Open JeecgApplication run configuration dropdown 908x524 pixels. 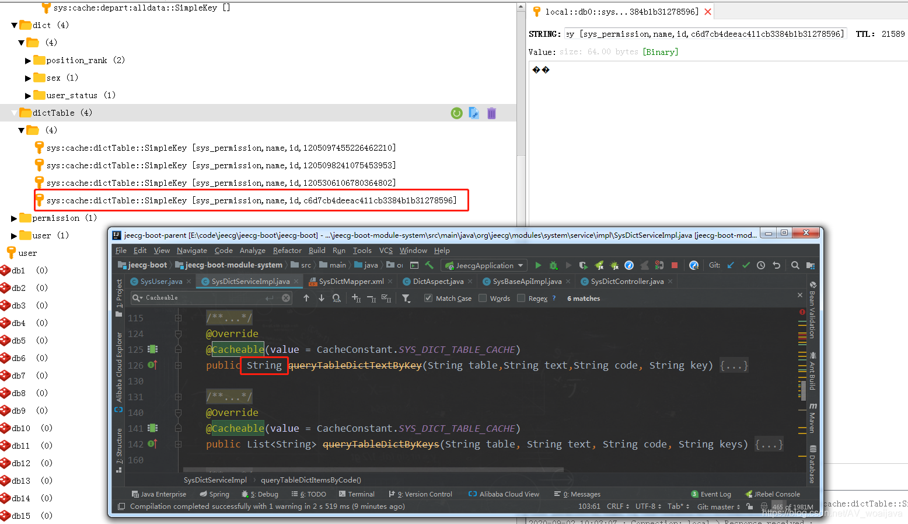485,265
